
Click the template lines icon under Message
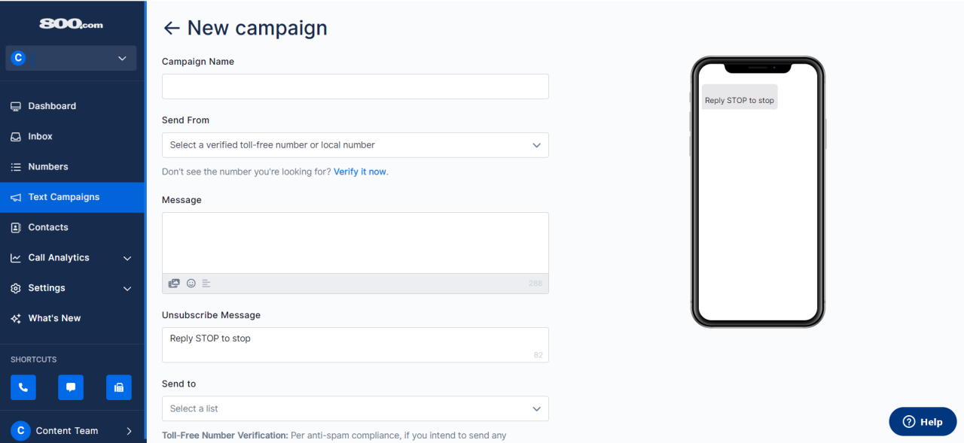coord(206,284)
